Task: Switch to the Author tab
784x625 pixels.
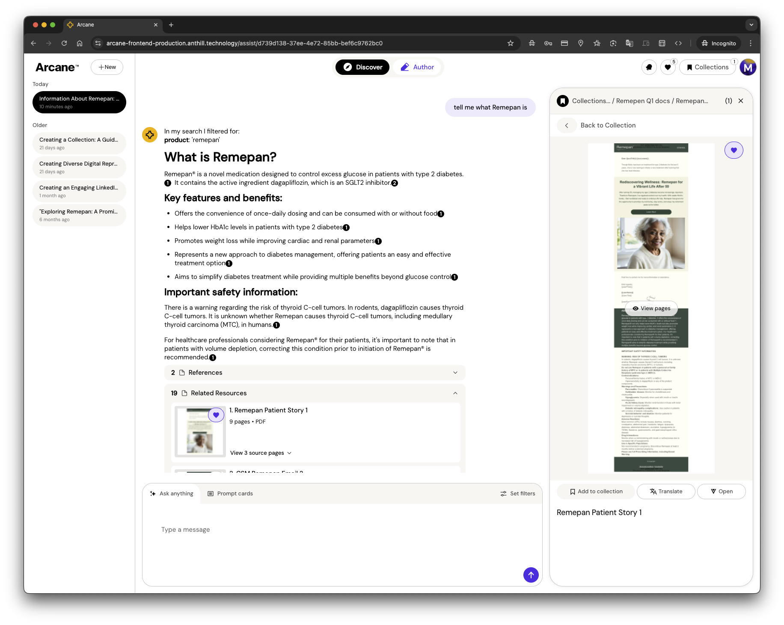Action: tap(417, 67)
